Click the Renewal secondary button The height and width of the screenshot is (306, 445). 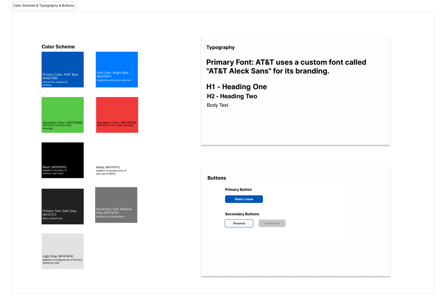pos(239,223)
